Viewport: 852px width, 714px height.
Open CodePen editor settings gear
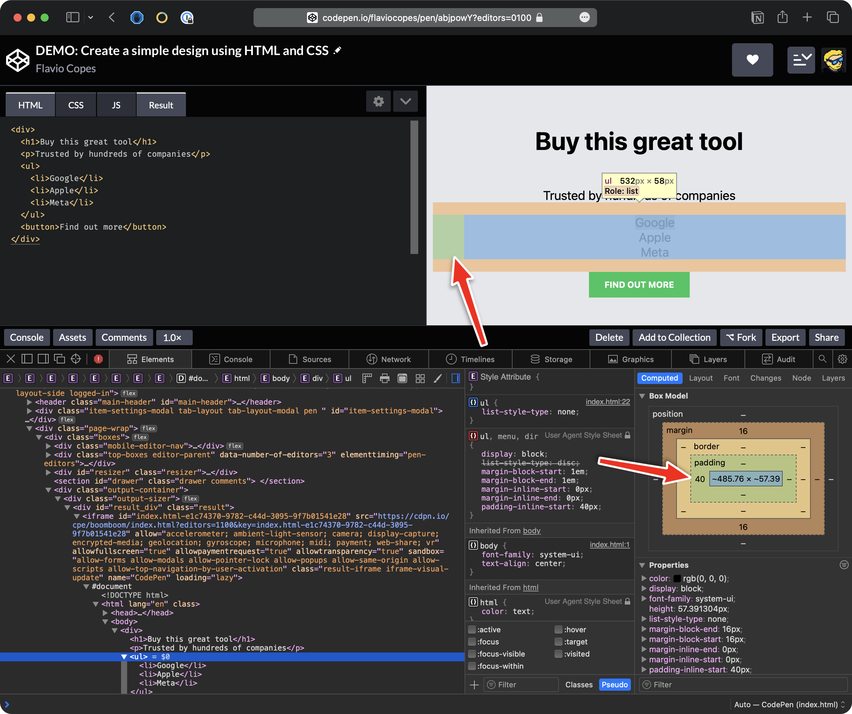point(379,101)
